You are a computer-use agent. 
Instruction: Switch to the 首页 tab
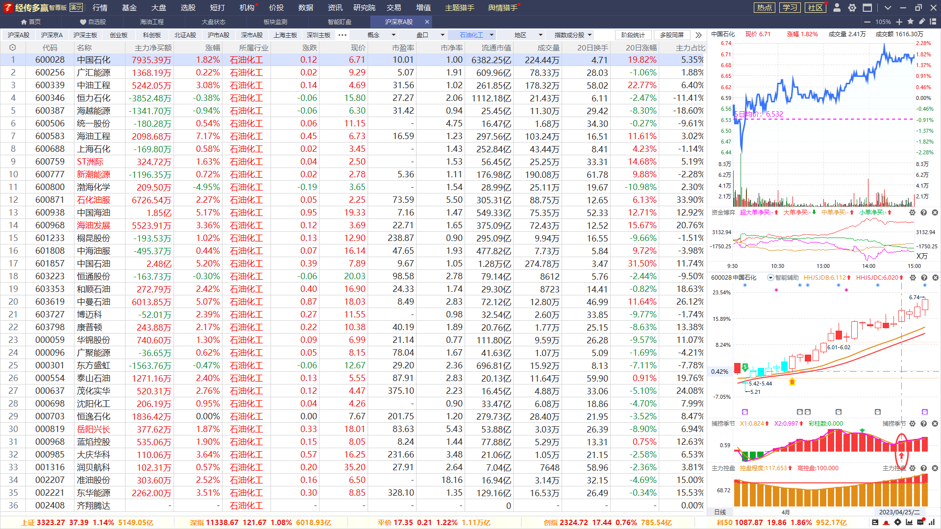click(30, 22)
